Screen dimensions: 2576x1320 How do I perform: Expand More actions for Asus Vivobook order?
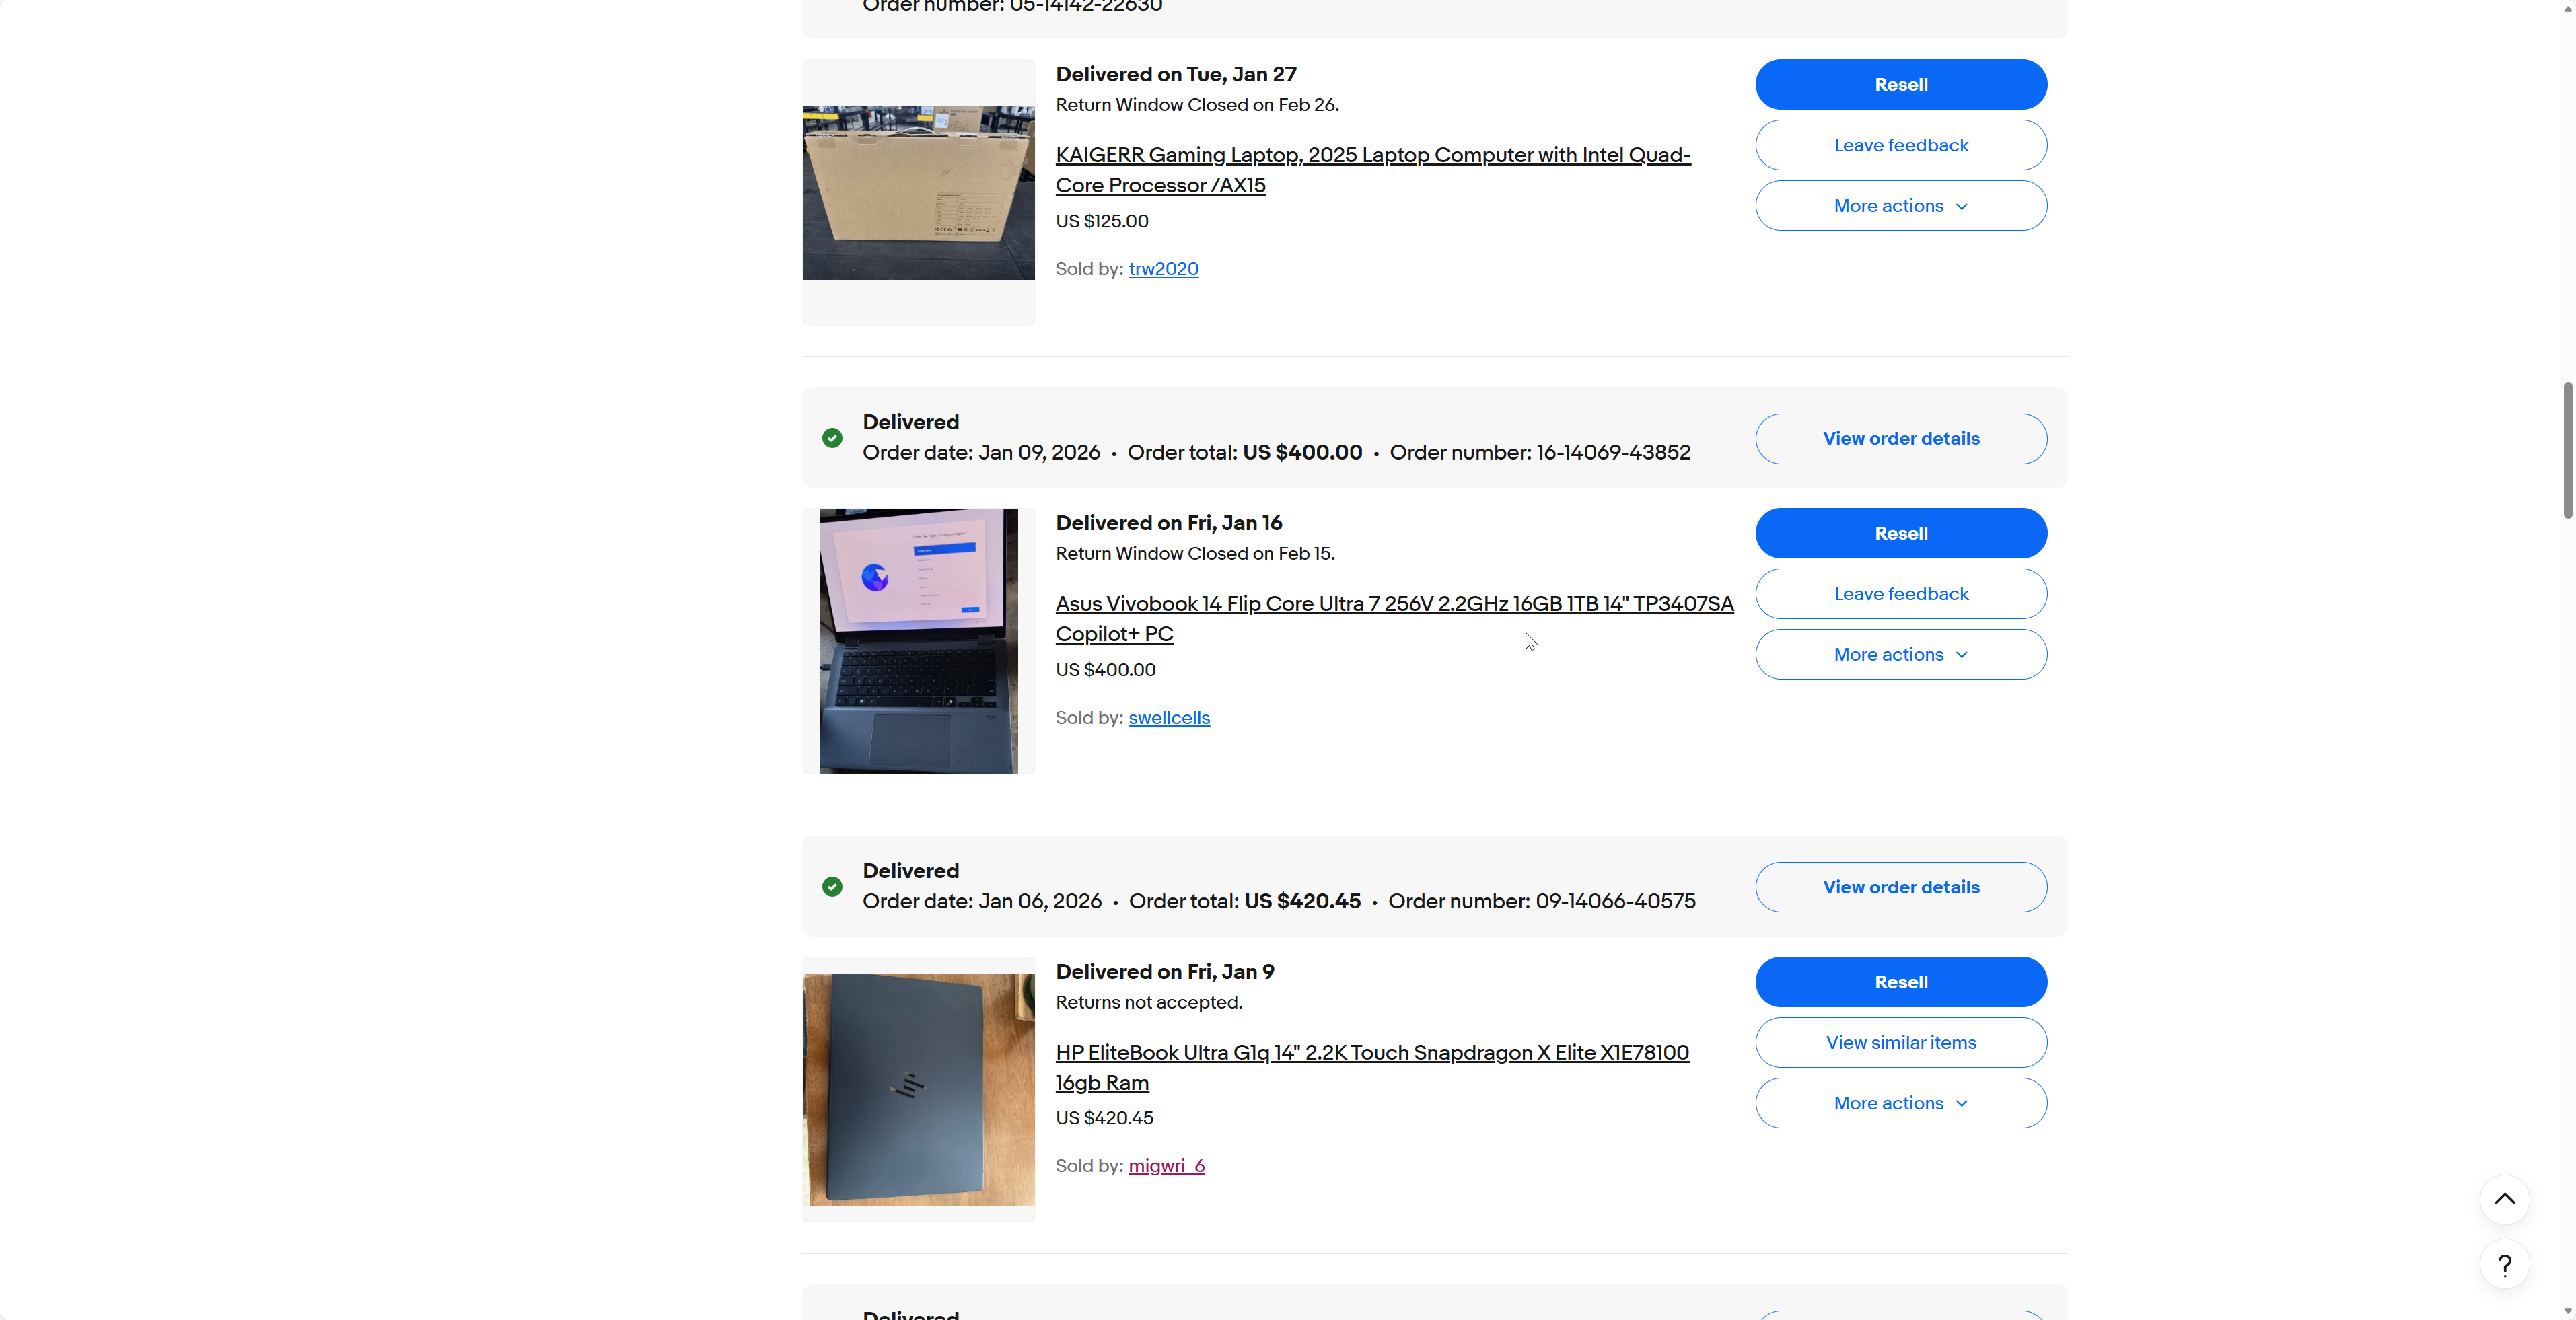(x=1901, y=655)
